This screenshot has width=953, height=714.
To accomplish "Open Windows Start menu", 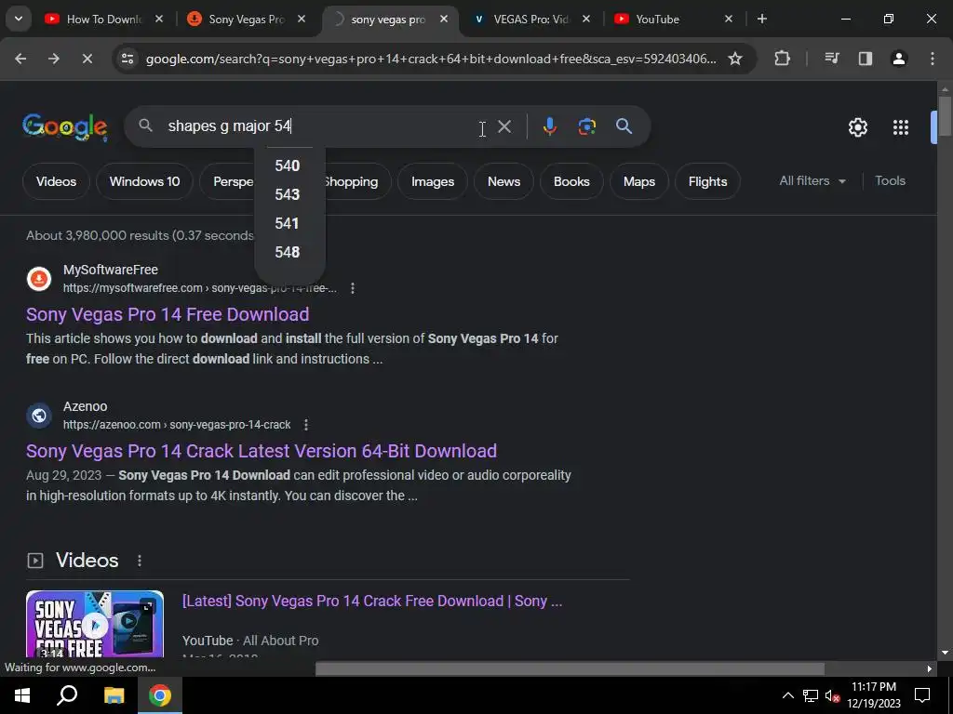I will pos(22,695).
